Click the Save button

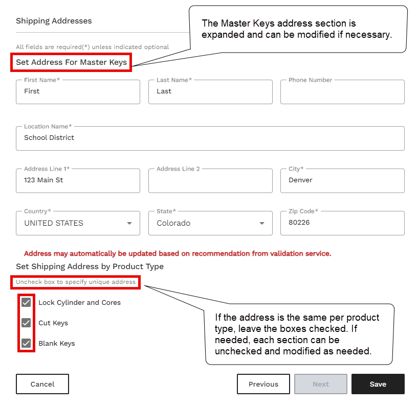[378, 384]
